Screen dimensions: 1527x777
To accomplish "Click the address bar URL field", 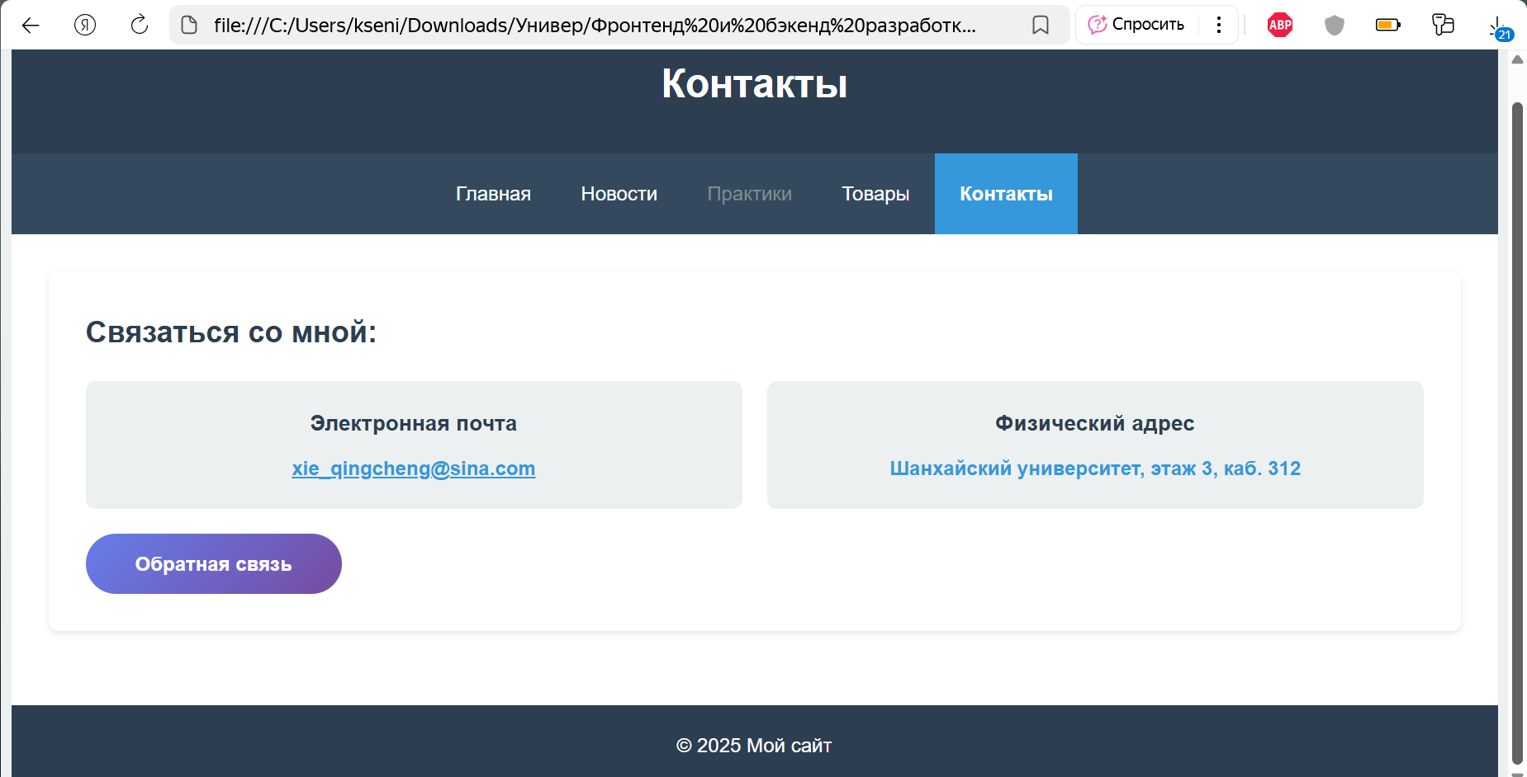I will pos(595,25).
